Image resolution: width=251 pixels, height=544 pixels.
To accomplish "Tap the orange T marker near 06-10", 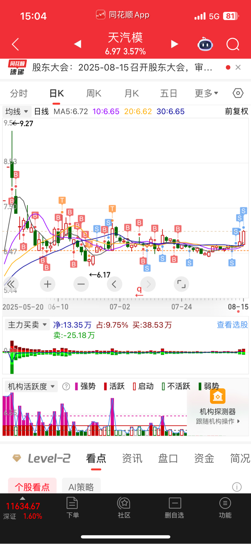I will click(62, 200).
